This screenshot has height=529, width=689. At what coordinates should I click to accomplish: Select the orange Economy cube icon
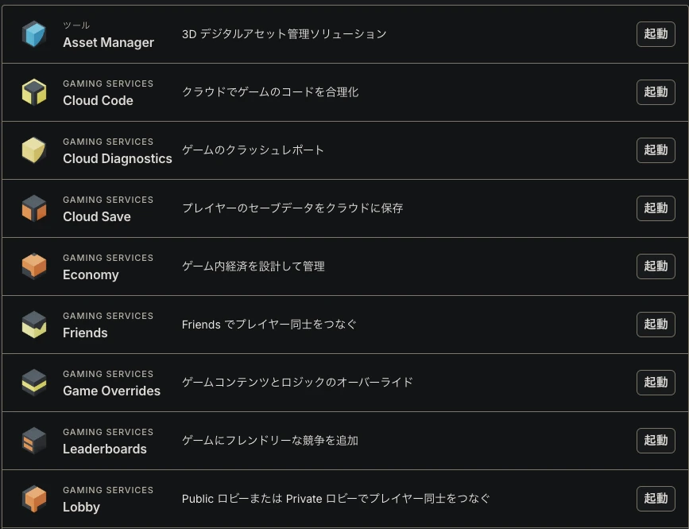click(34, 266)
